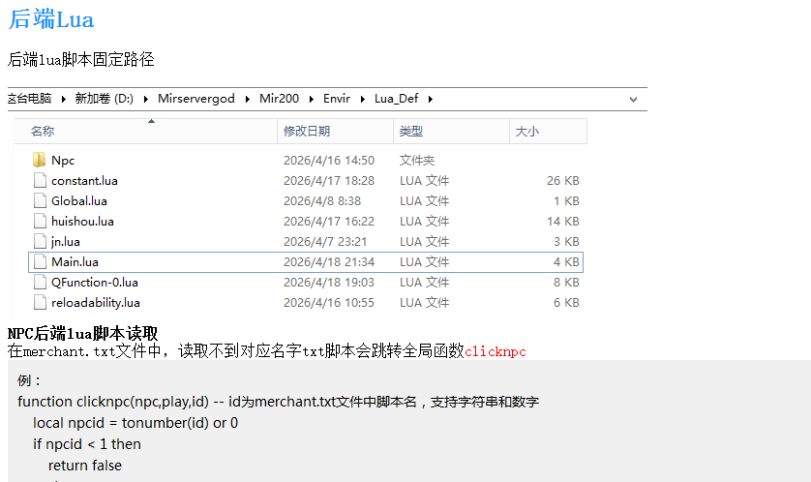Go to Mir200 folder in breadcrumb
This screenshot has height=482, width=811.
pos(280,99)
